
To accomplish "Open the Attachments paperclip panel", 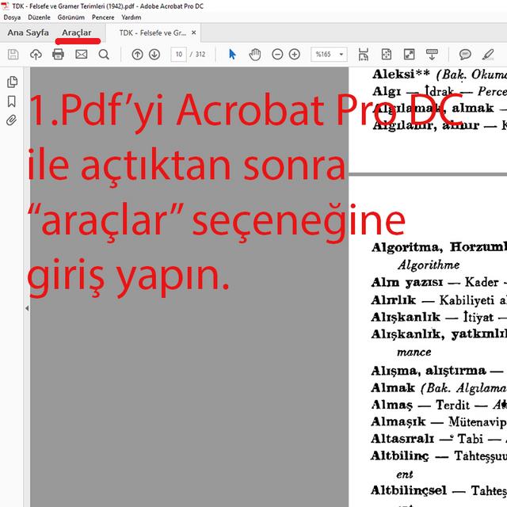I will point(11,120).
